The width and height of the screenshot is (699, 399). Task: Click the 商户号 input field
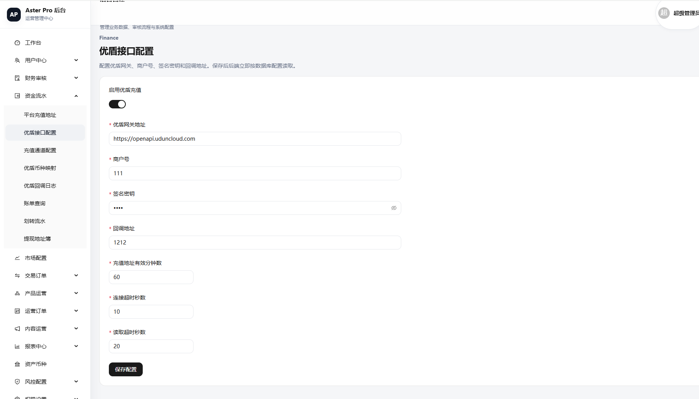click(255, 173)
